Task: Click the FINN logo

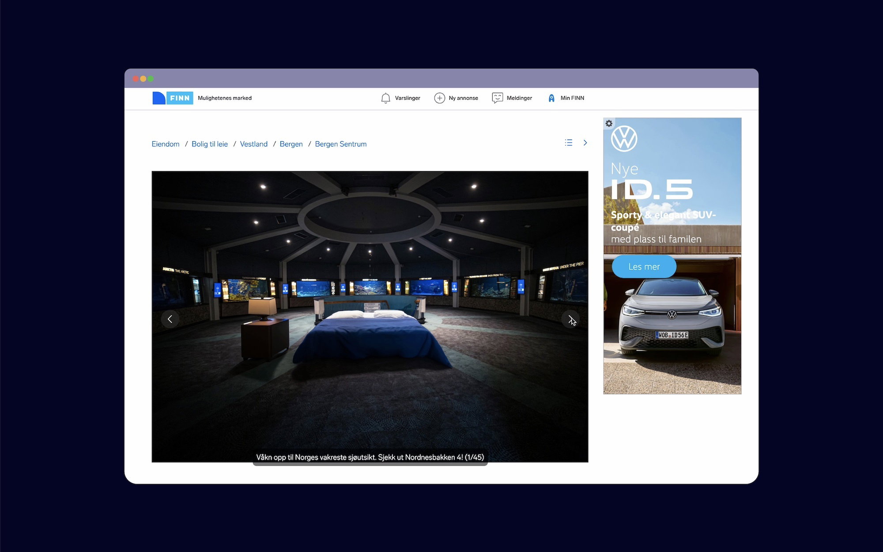Action: click(173, 98)
